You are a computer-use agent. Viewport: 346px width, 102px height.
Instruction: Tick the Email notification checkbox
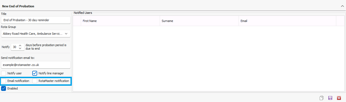(4, 81)
